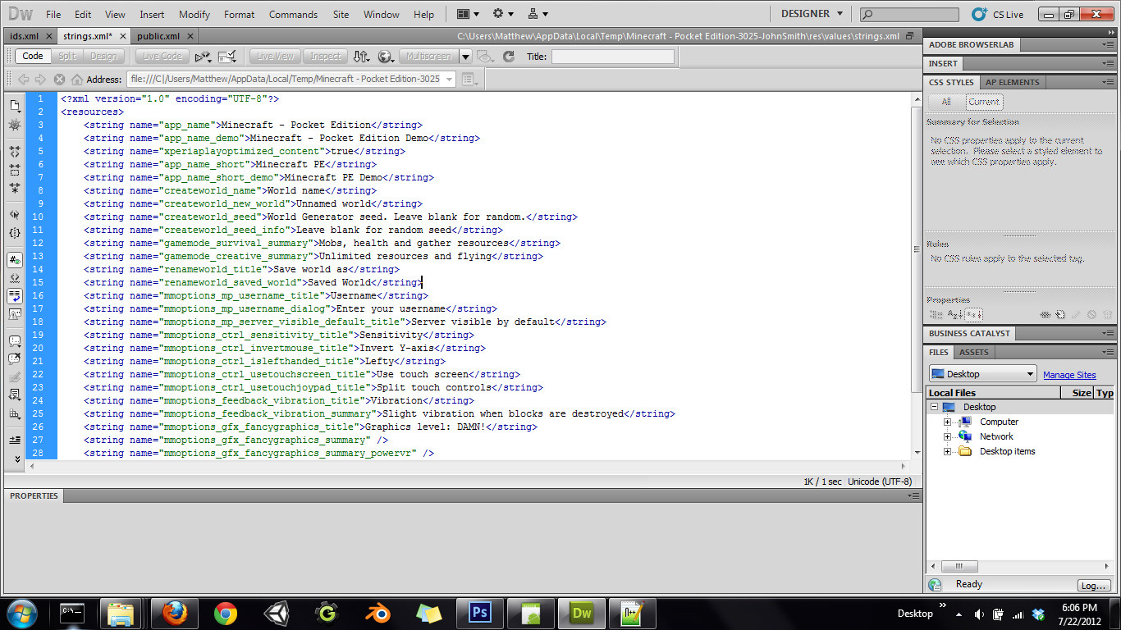Toggle Word Wrap in coding toolbar

tap(15, 296)
